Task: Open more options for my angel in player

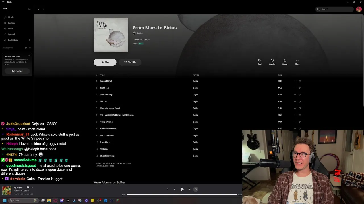Action: [x=32, y=187]
